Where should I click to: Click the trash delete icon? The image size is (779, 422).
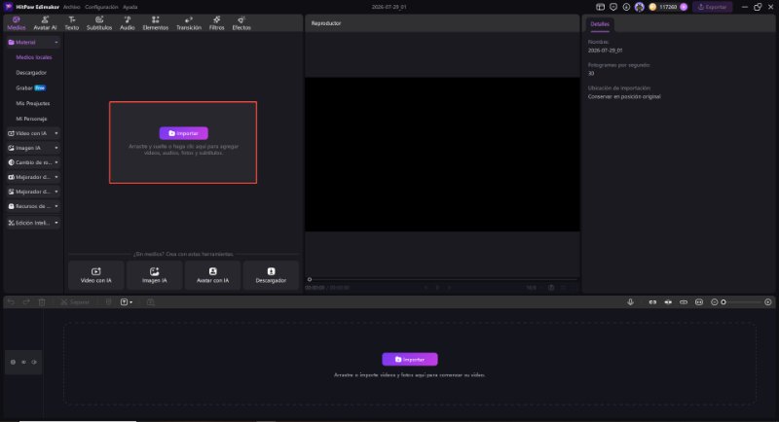click(x=42, y=302)
